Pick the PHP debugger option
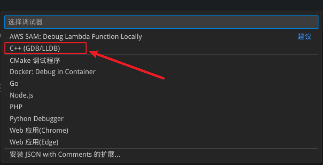This screenshot has height=165, width=323. point(161,107)
